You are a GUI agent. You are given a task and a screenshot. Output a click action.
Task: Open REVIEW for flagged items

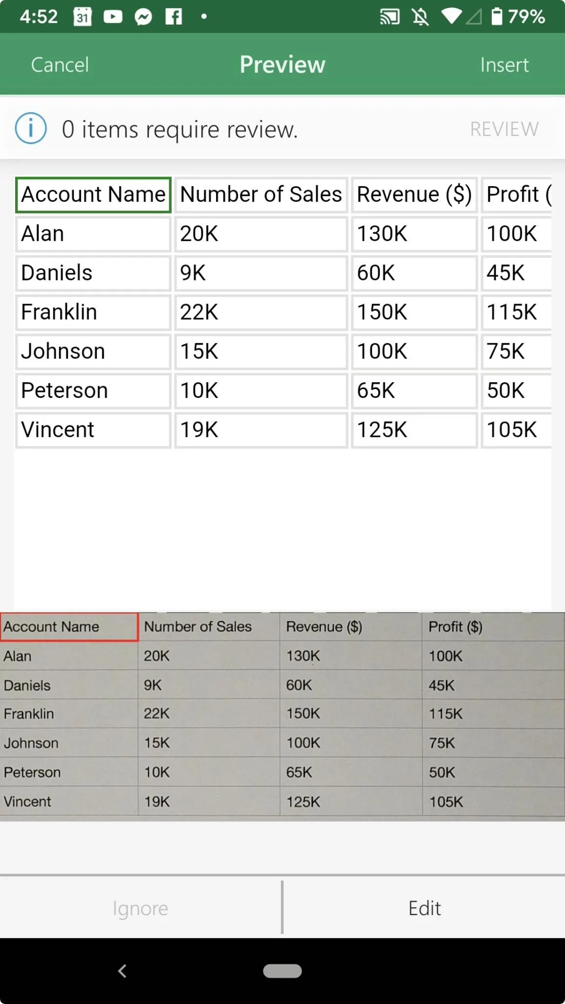tap(504, 129)
